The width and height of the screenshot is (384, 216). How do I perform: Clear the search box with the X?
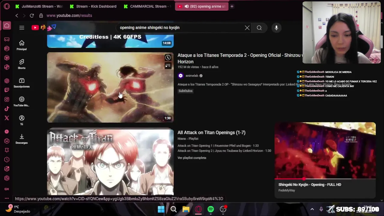click(247, 28)
